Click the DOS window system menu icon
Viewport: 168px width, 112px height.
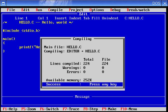click(3, 3)
